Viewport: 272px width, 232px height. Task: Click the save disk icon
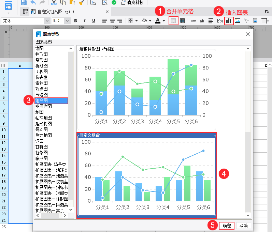24,3
